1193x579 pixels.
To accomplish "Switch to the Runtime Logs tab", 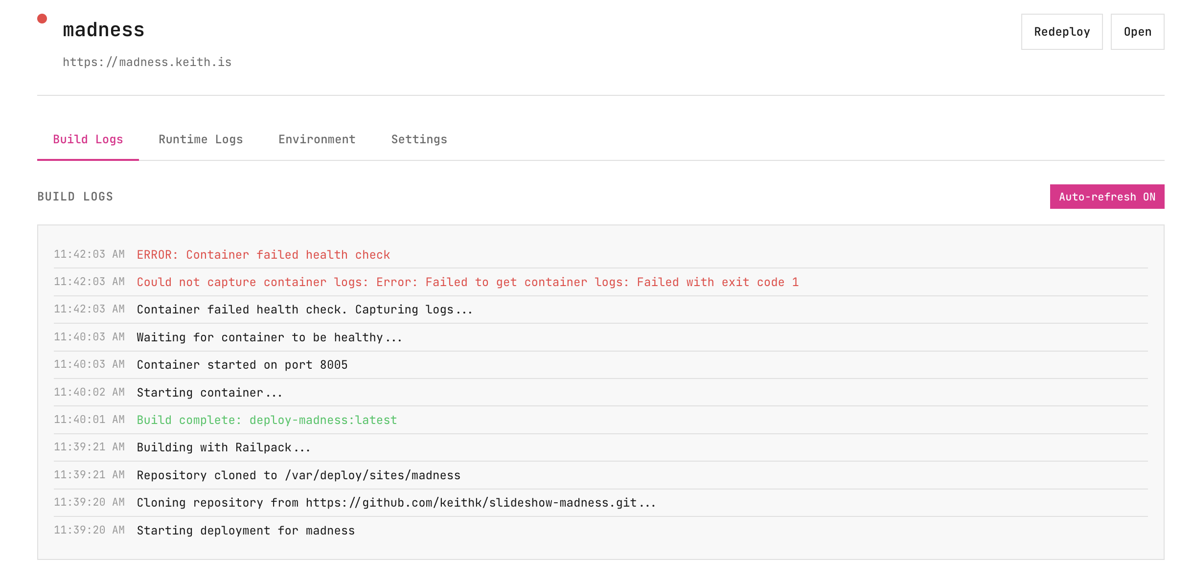I will [201, 139].
